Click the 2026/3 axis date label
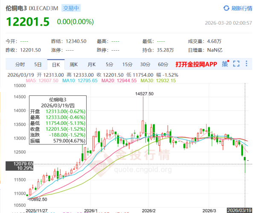 pyautogui.click(x=209, y=210)
